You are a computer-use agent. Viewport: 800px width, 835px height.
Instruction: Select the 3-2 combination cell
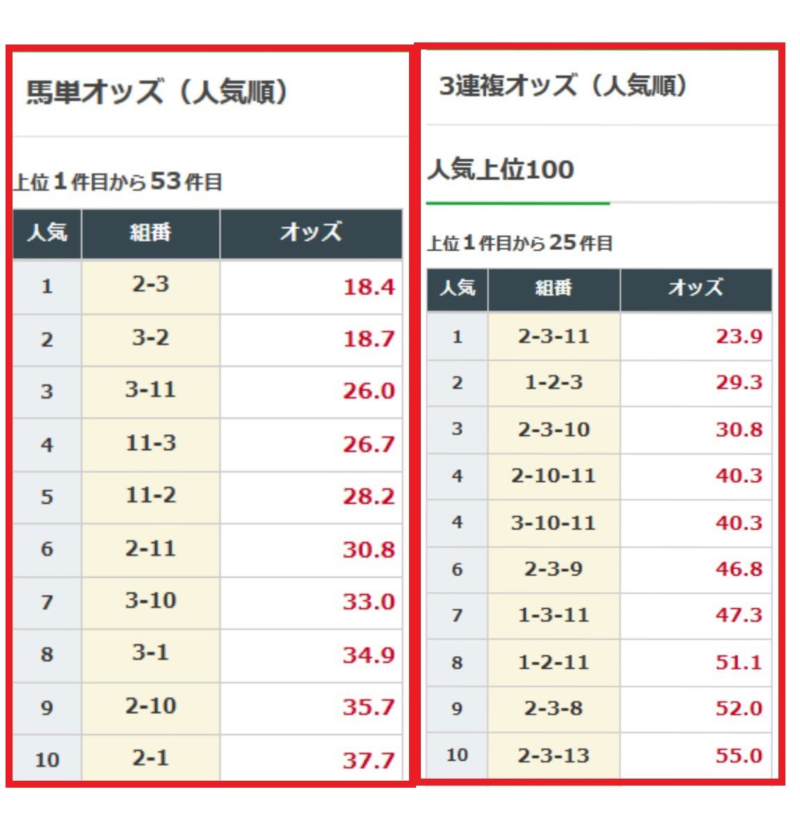[150, 339]
